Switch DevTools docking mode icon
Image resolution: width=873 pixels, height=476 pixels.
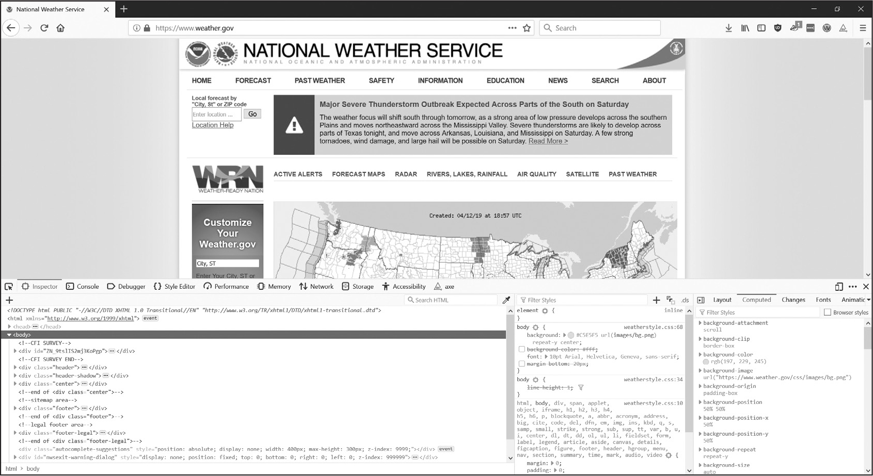839,286
